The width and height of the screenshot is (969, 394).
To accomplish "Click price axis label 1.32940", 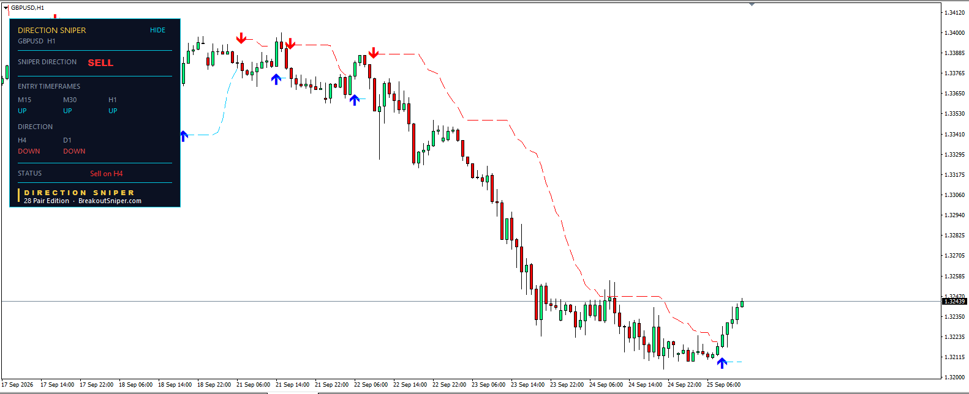I will tap(954, 215).
